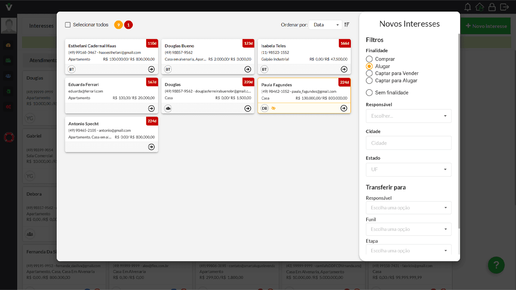Open Douglas Bueno's interest via the arrow icon
The width and height of the screenshot is (516, 290).
pos(248,69)
